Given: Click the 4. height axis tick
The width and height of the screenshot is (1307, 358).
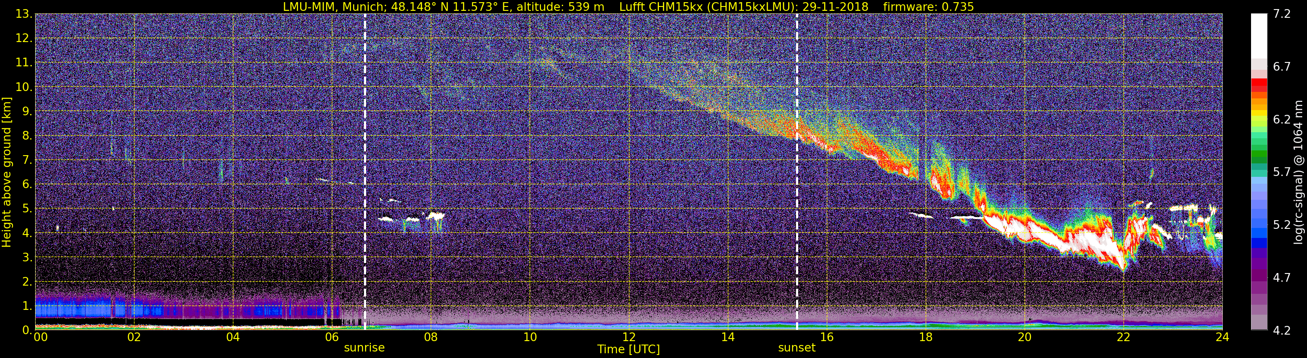Looking at the screenshot, I should point(27,233).
